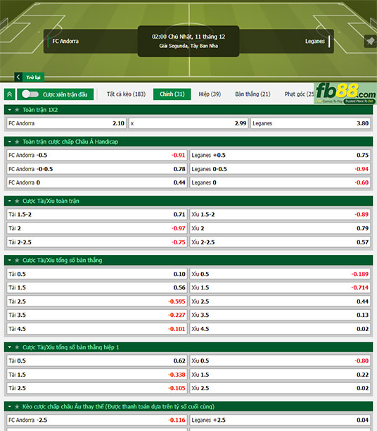Viewport: 377px width, 431px height.
Task: Collapse the Cược Tài/Xỉu toàn trận section
Action: (x=10, y=201)
